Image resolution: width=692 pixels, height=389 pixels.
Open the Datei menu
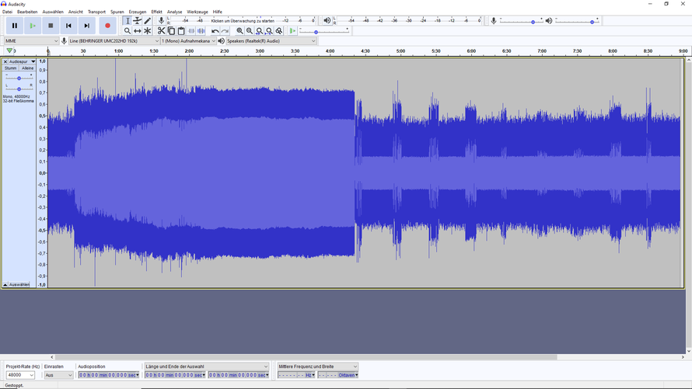pyautogui.click(x=8, y=12)
